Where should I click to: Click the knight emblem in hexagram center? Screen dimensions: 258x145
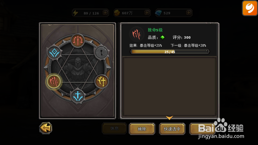pyautogui.click(x=78, y=69)
